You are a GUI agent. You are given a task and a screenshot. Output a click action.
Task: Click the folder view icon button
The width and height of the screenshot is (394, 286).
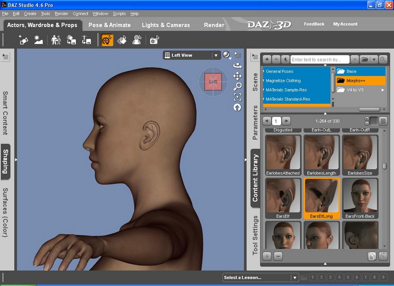pyautogui.click(x=364, y=60)
